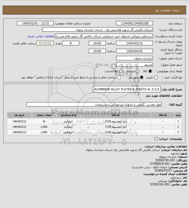Click the price validity date 1404/04/02

pos(135,51)
